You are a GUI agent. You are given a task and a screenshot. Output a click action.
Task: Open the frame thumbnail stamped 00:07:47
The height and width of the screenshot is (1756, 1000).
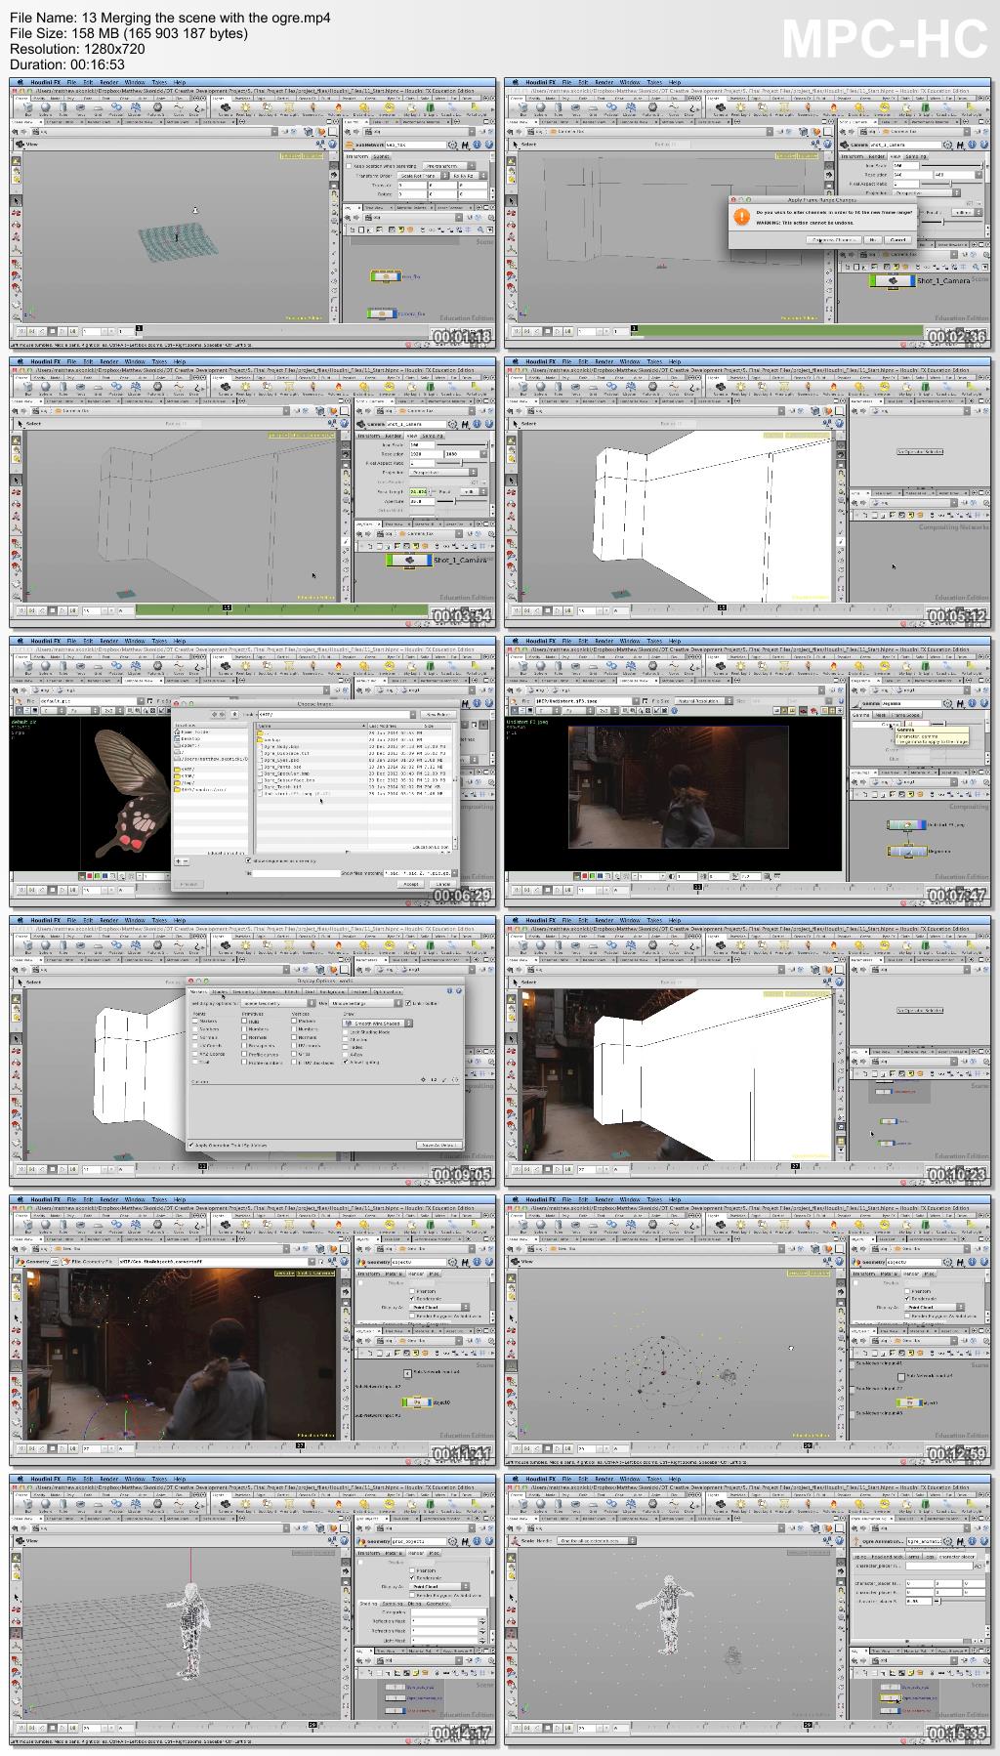(x=748, y=773)
